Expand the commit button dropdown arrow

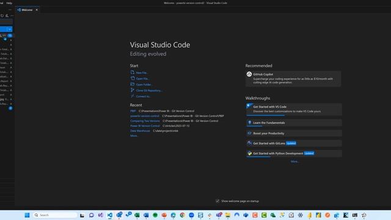(x=10, y=29)
